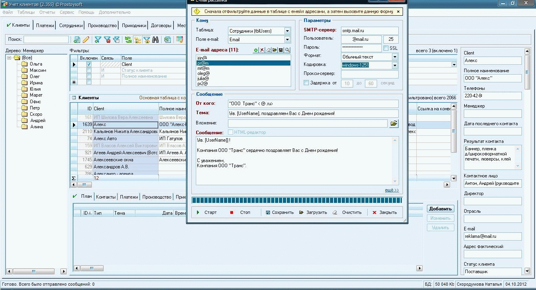Screen dimensions: 536x290
Task: Save e-mail address list floppy icon
Action: [x=281, y=50]
